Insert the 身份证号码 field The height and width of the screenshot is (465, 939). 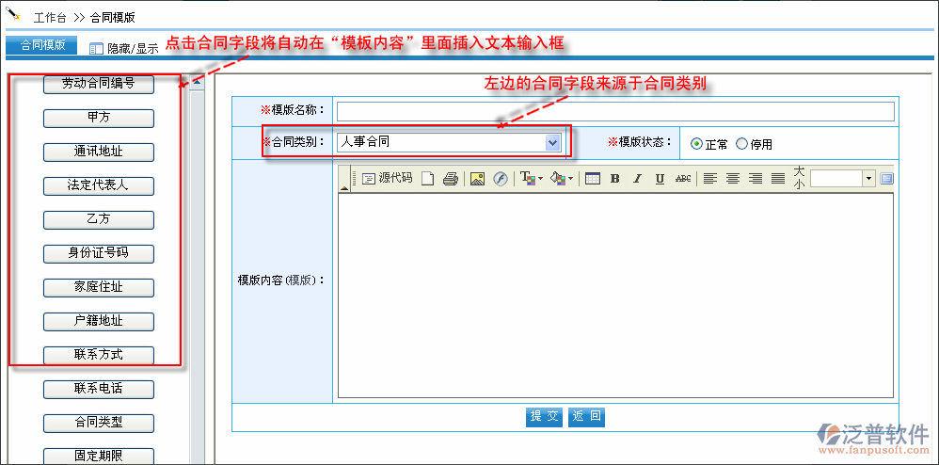point(99,253)
